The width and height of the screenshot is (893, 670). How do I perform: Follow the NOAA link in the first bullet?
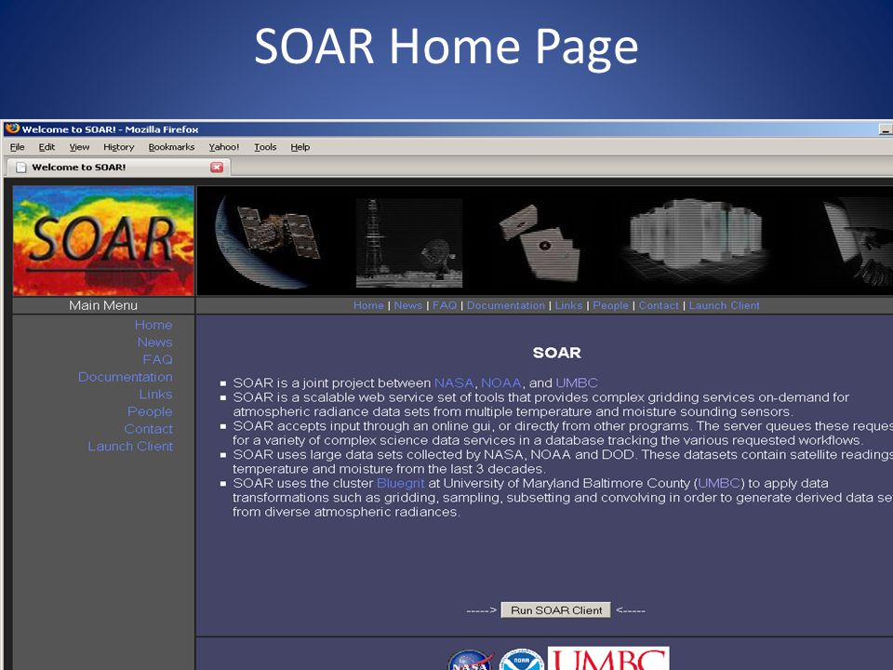501,382
